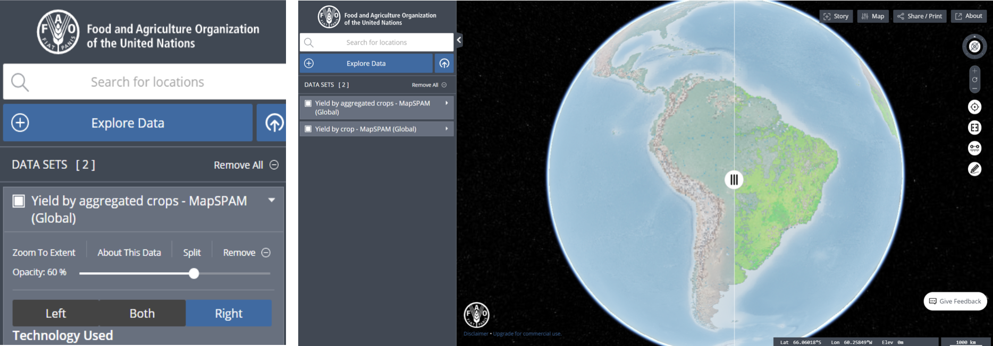Image resolution: width=993 pixels, height=346 pixels.
Task: Click the 1000 km scale bar
Action: tap(966, 342)
